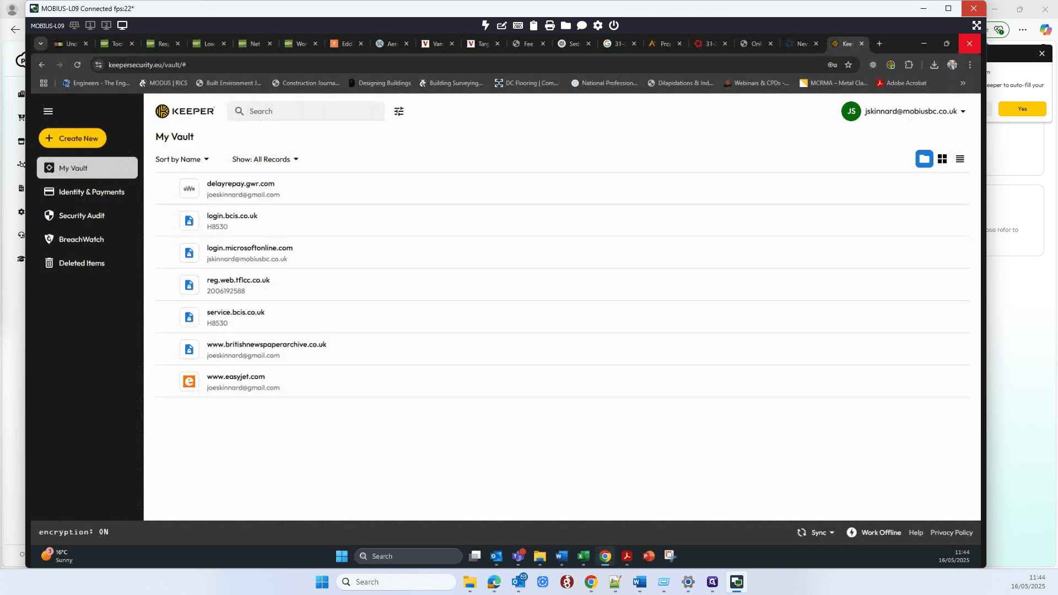The width and height of the screenshot is (1058, 595).
Task: Open the Adobe Acrobat bookmark
Action: tap(902, 83)
